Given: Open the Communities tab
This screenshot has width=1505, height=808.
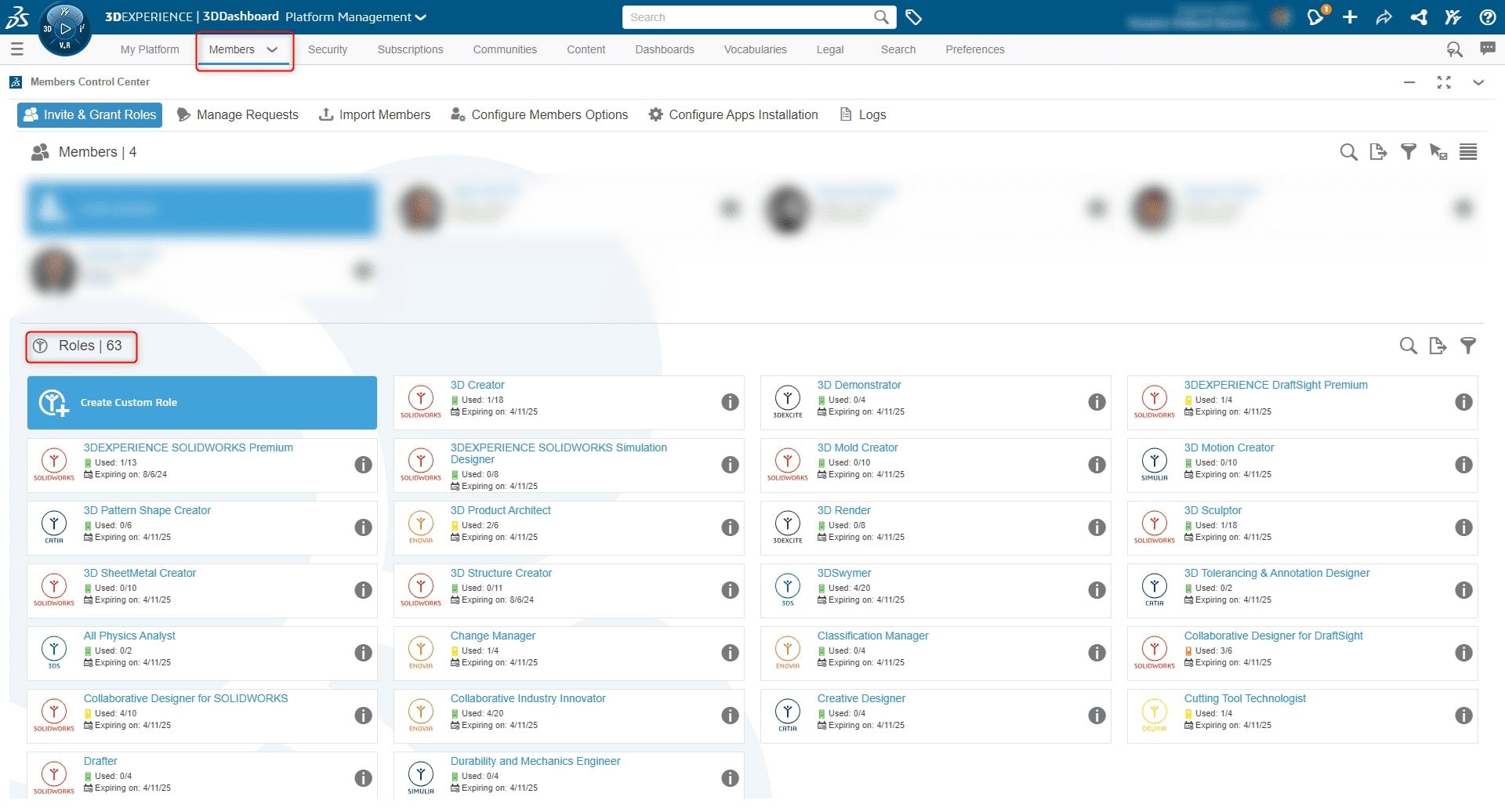Looking at the screenshot, I should (x=505, y=49).
